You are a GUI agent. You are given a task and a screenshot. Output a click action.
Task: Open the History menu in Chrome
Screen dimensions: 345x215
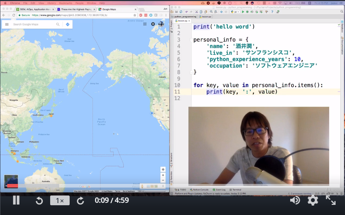(52, 3)
